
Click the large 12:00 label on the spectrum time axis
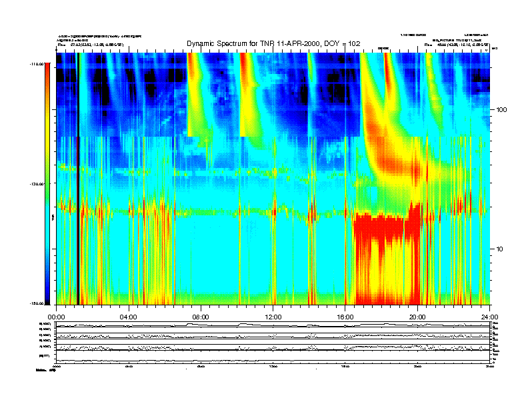[273, 317]
